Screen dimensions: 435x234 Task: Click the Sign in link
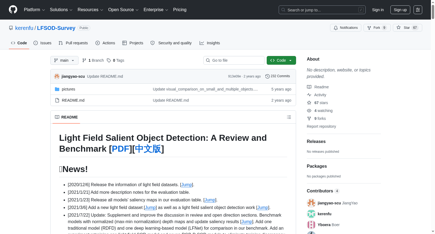(x=378, y=10)
